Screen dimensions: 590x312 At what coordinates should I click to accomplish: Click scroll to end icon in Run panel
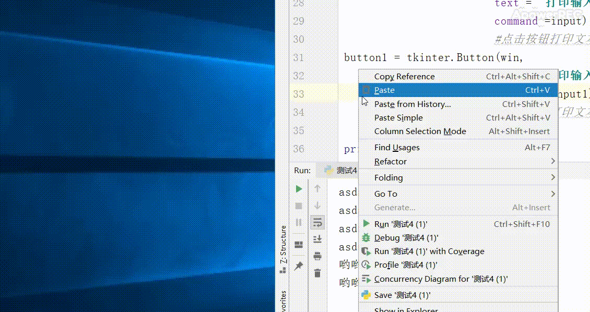point(317,239)
